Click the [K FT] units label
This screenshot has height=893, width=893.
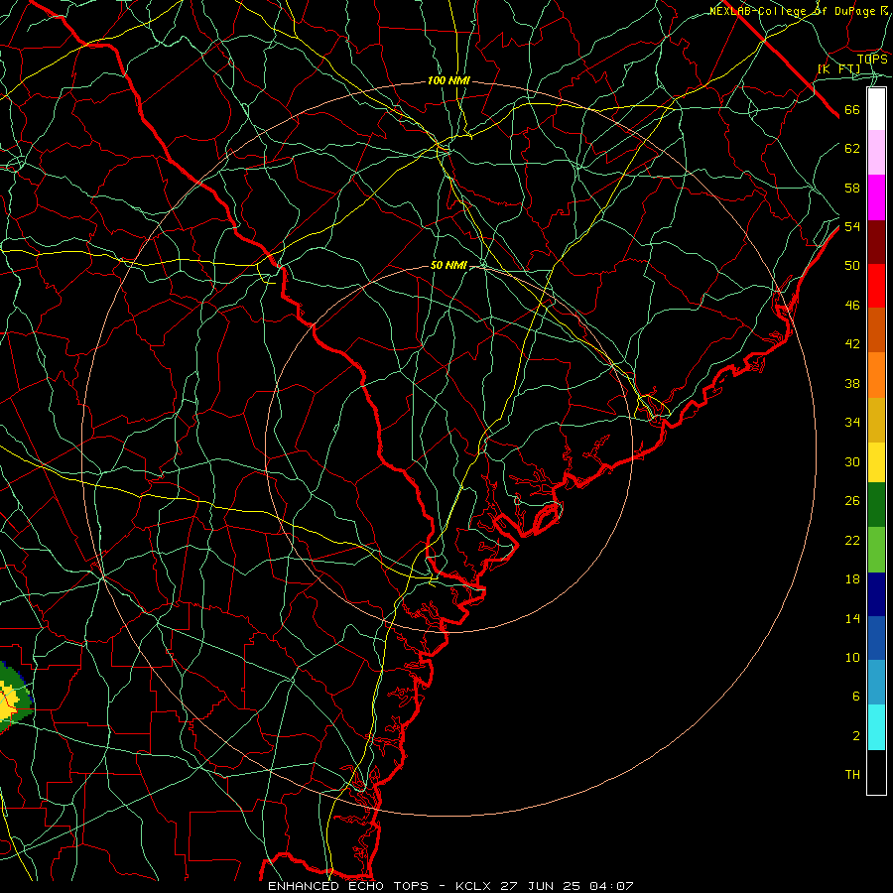(839, 69)
